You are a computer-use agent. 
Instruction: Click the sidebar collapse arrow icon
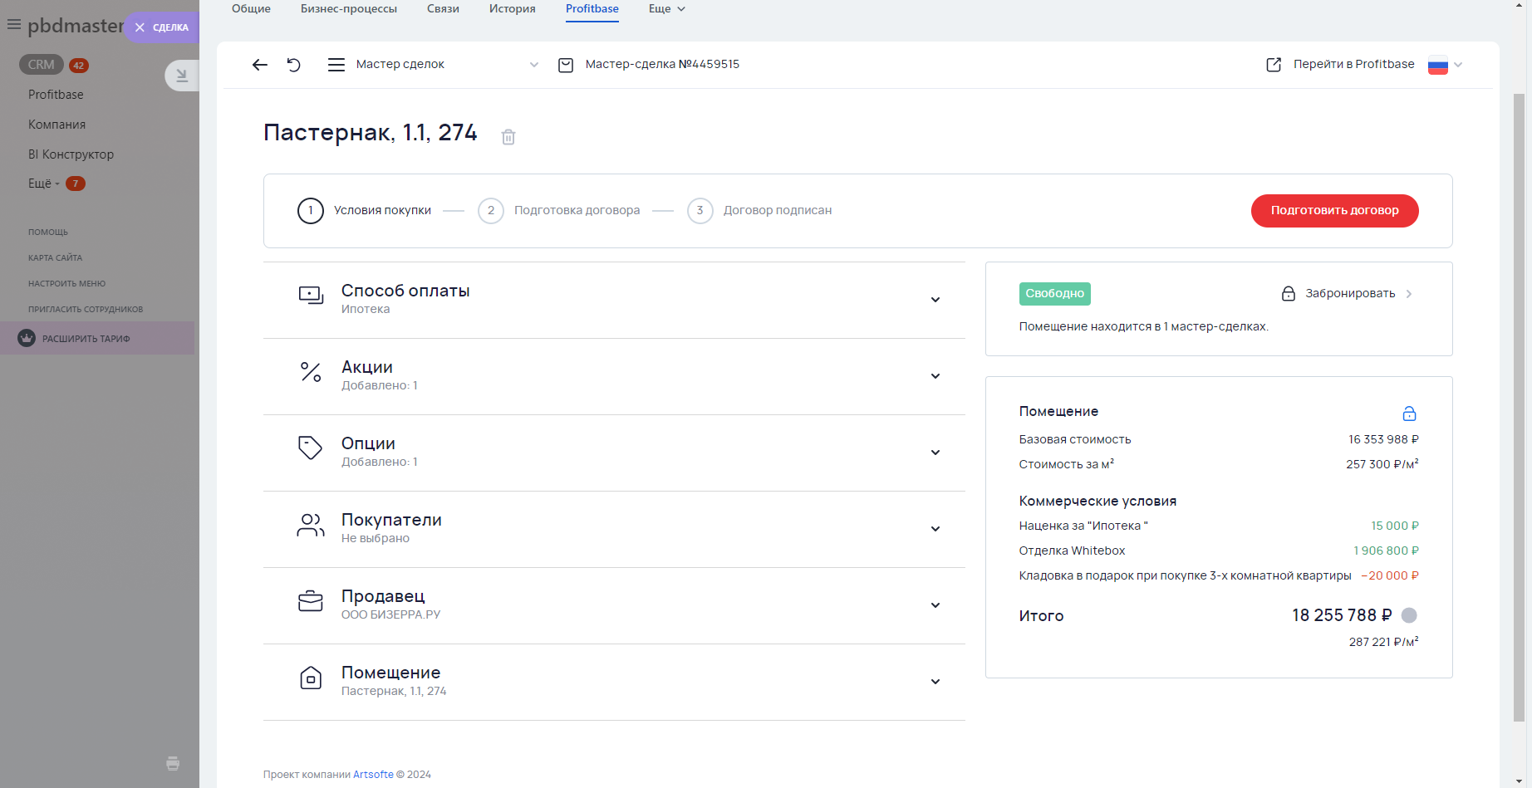(x=182, y=76)
